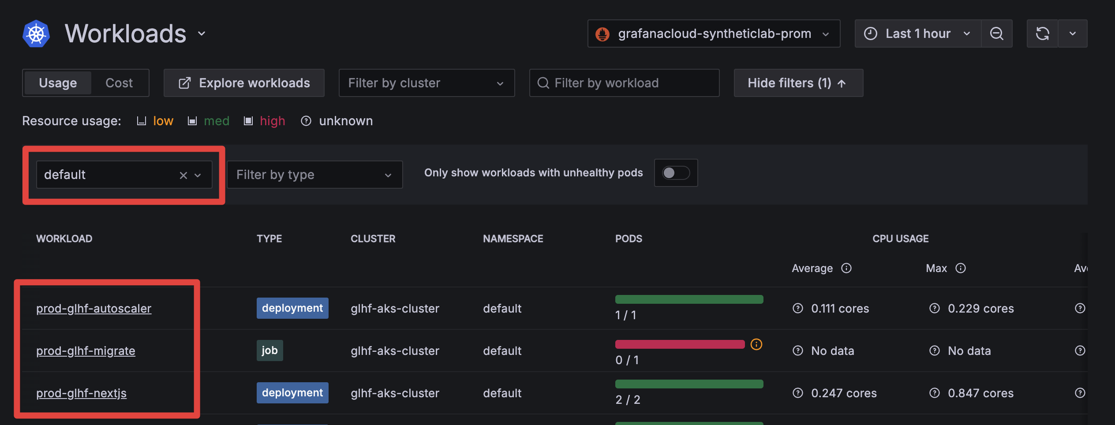Click the Kubernetes logo icon
The height and width of the screenshot is (425, 1115).
(36, 34)
